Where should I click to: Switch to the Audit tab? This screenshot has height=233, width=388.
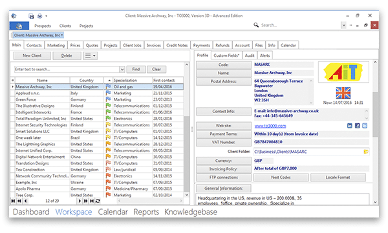(250, 56)
